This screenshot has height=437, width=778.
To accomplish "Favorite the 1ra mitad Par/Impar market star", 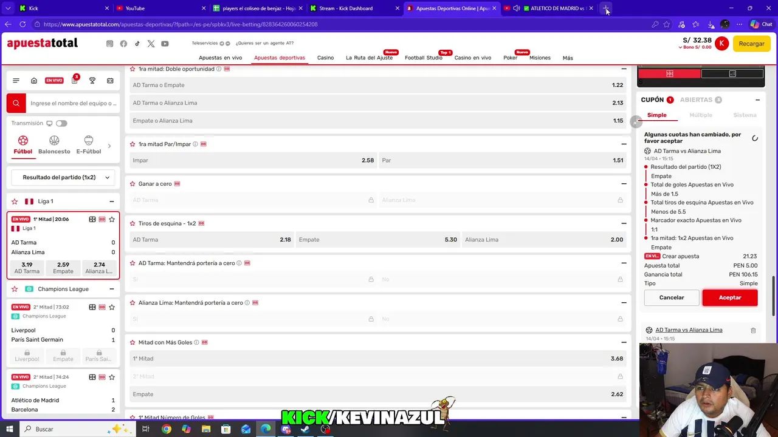I will coord(132,144).
